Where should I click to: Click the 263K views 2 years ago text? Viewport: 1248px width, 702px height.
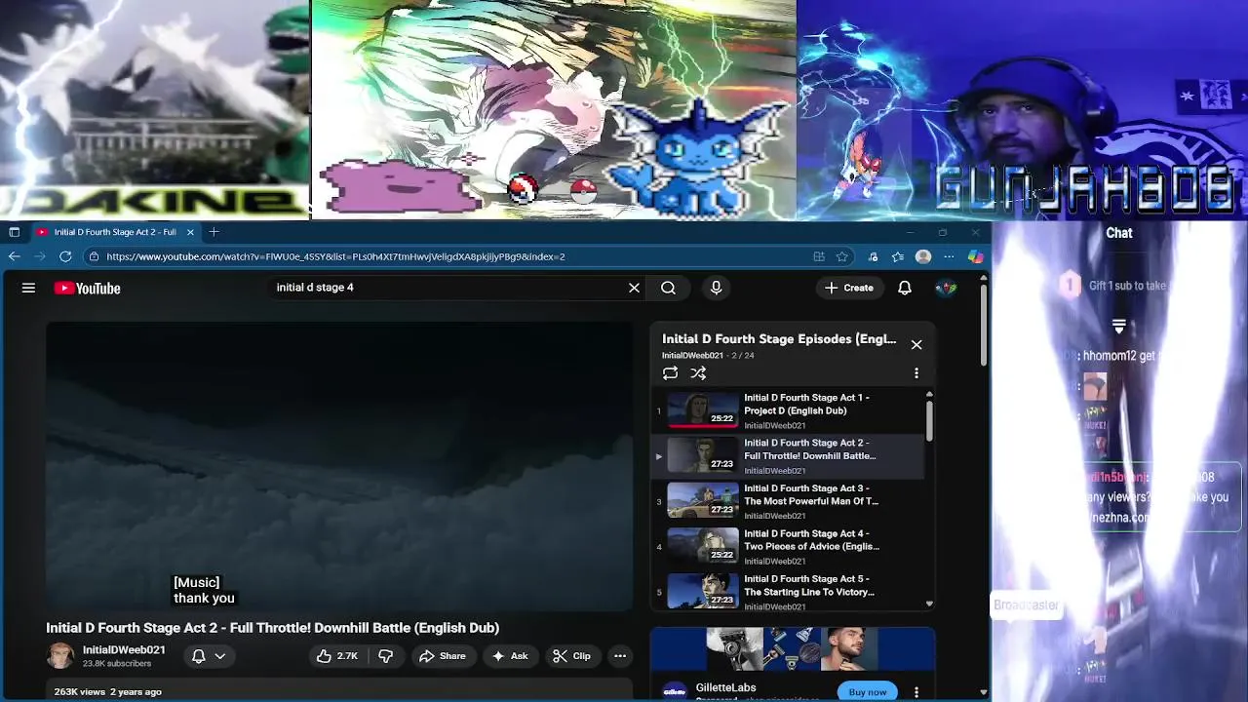tap(108, 691)
